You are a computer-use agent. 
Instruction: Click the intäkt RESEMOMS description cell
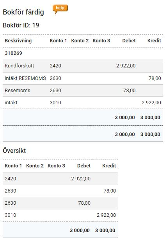[25, 78]
